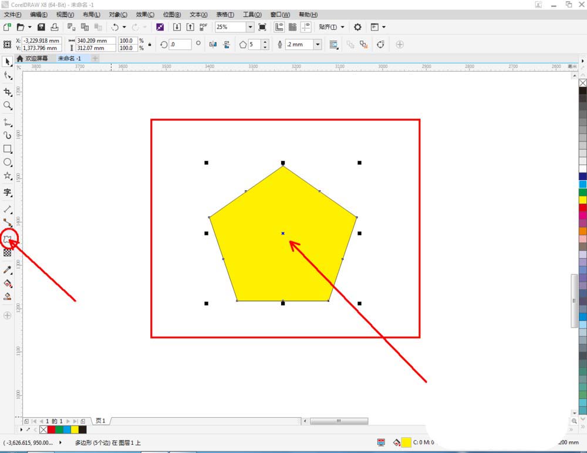Open the Publish to PDF function

[203, 26]
